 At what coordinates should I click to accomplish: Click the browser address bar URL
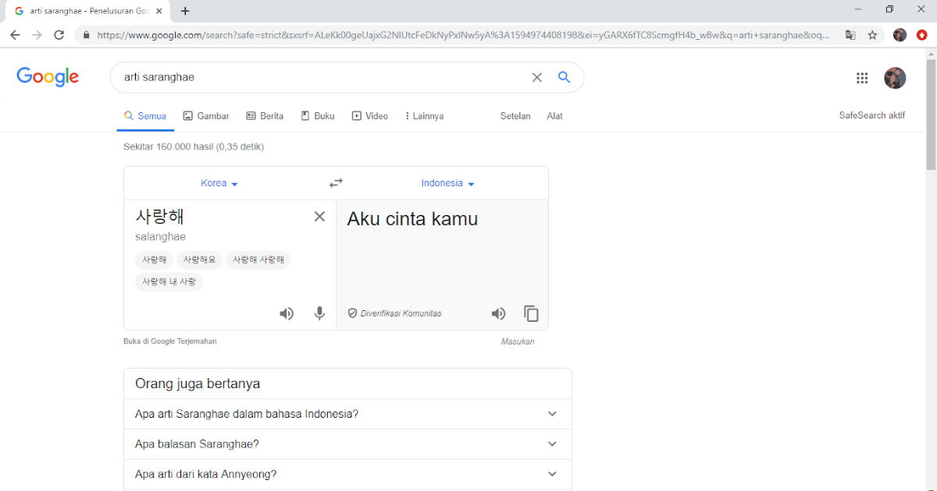[465, 35]
